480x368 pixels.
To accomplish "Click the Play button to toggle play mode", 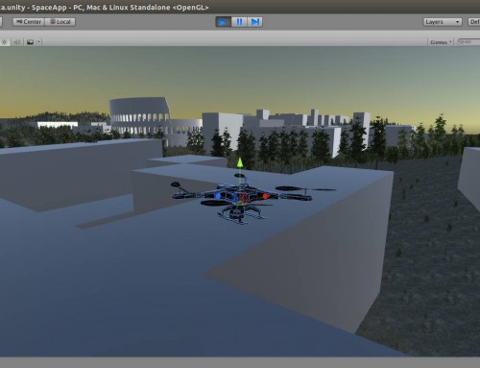I will pos(223,22).
